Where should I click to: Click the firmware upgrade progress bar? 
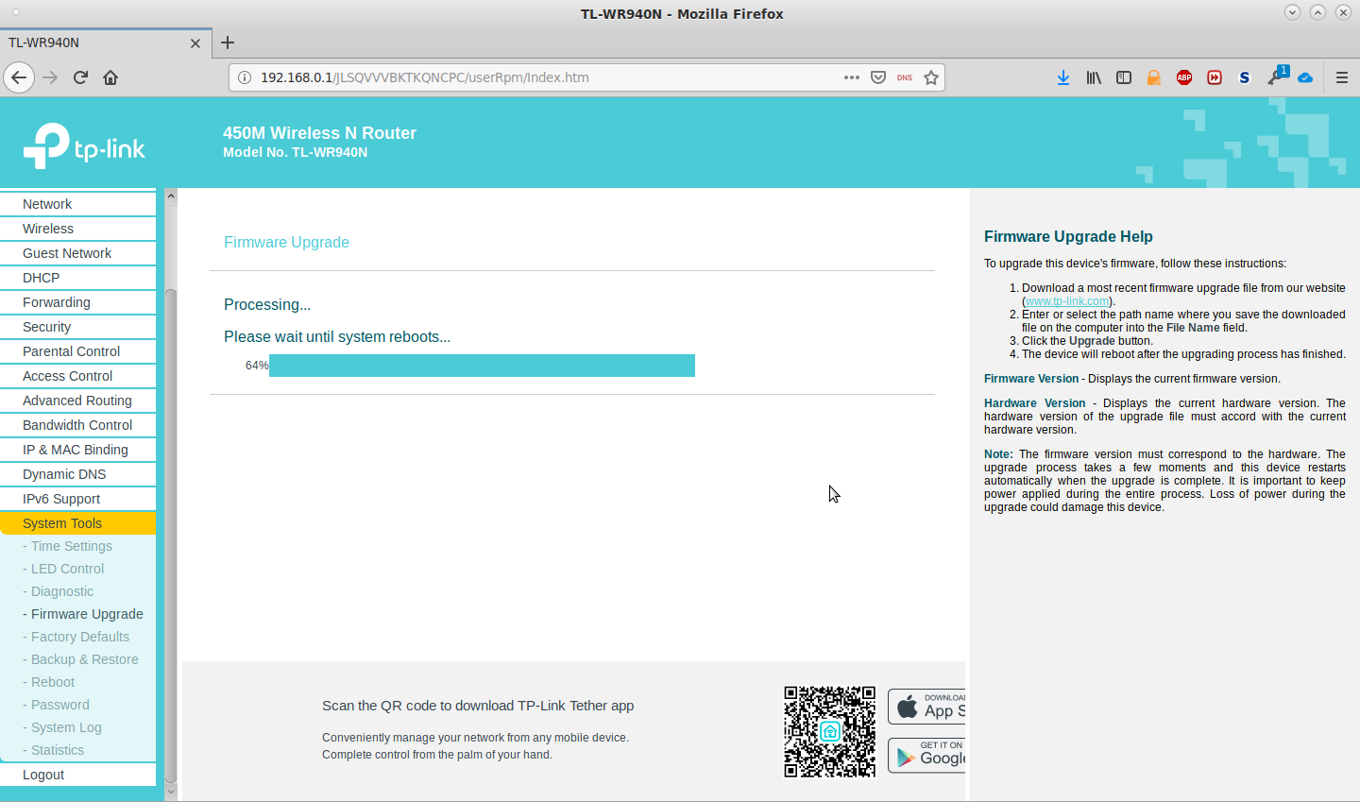(x=482, y=366)
